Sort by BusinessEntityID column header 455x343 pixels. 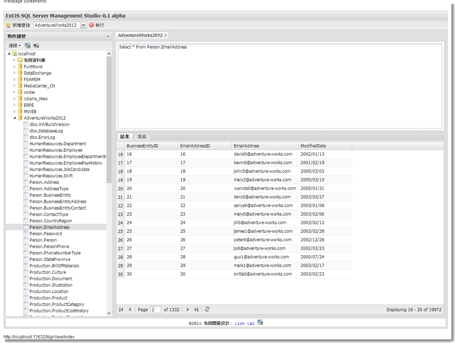(151, 146)
